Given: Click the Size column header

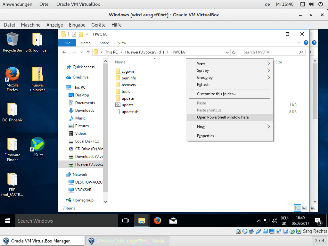Looking at the screenshot, I should click(x=279, y=62).
